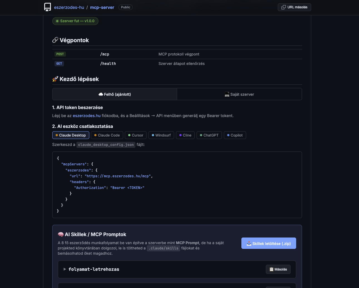Click the green Szerver fut status badge
Viewport: 359px width, 288px height.
coord(75,21)
